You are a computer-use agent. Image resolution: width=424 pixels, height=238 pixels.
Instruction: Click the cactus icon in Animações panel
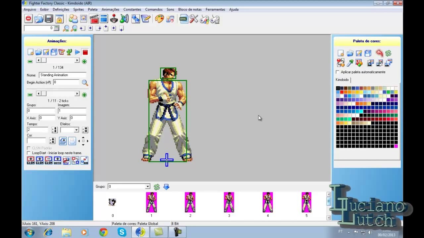[69, 52]
